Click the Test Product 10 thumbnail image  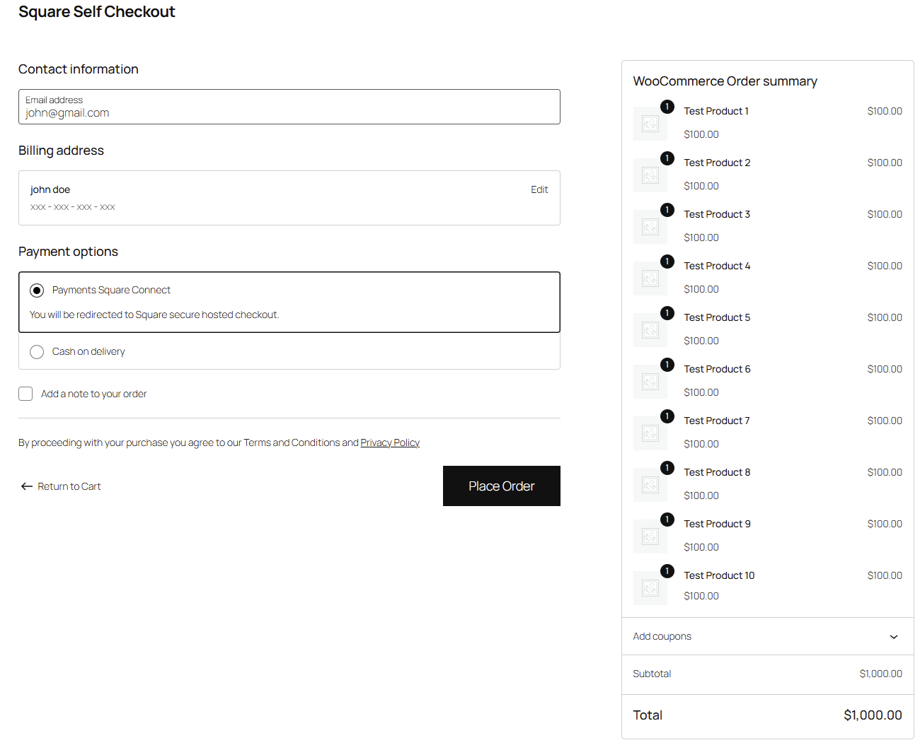[650, 588]
